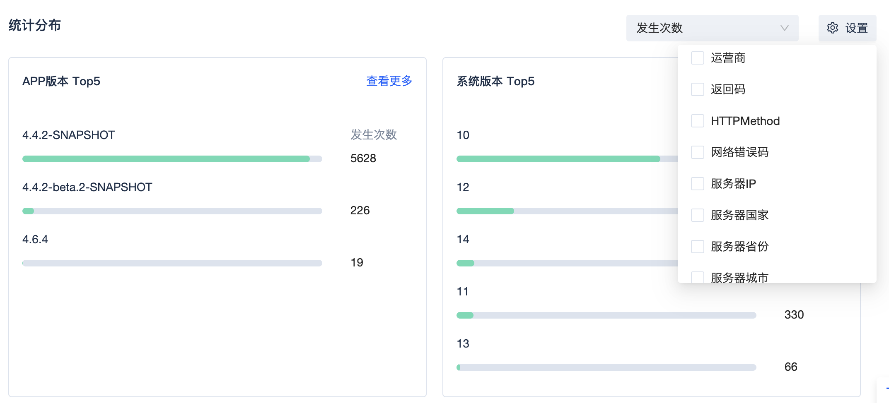Click the 系统版本 Top5 card title
889x403 pixels.
(x=495, y=81)
